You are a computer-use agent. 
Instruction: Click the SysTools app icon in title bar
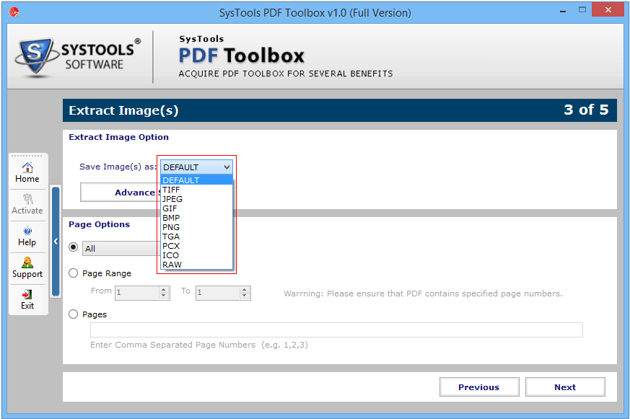(14, 12)
